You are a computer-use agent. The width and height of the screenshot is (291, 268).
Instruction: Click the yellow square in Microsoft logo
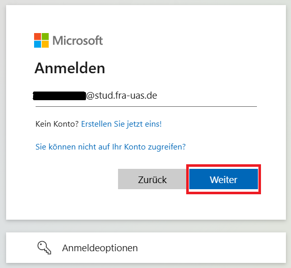point(45,44)
